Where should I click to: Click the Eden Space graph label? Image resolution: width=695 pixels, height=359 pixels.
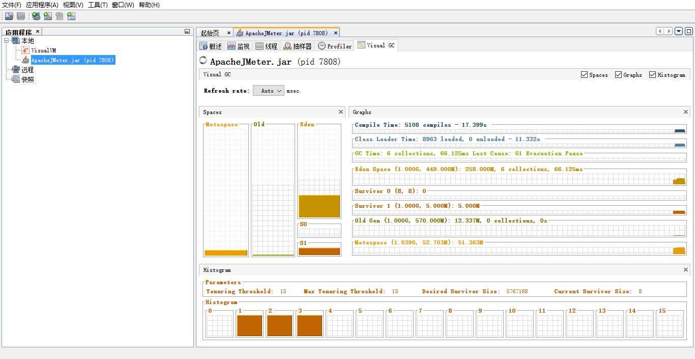point(469,169)
